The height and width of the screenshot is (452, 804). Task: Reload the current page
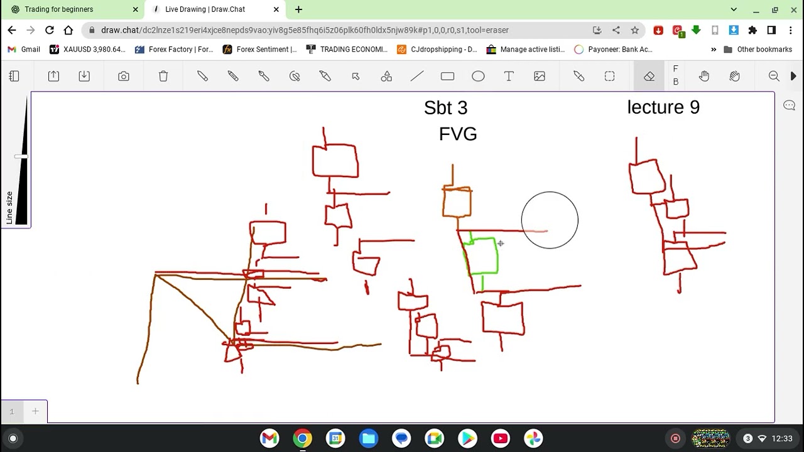[50, 30]
